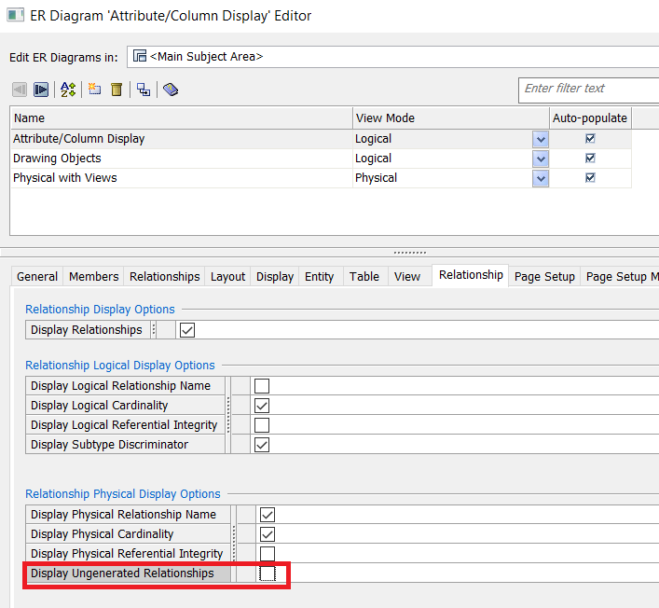Uncheck Auto-populate for Drawing Objects
The width and height of the screenshot is (659, 608).
tap(589, 159)
